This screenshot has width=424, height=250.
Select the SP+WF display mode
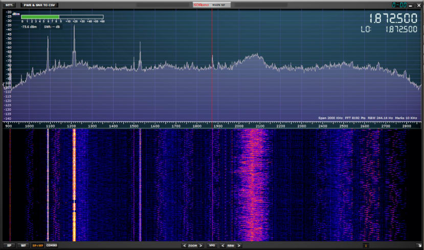click(x=37, y=245)
